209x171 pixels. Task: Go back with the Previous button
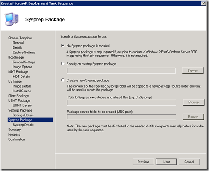(x=143, y=162)
